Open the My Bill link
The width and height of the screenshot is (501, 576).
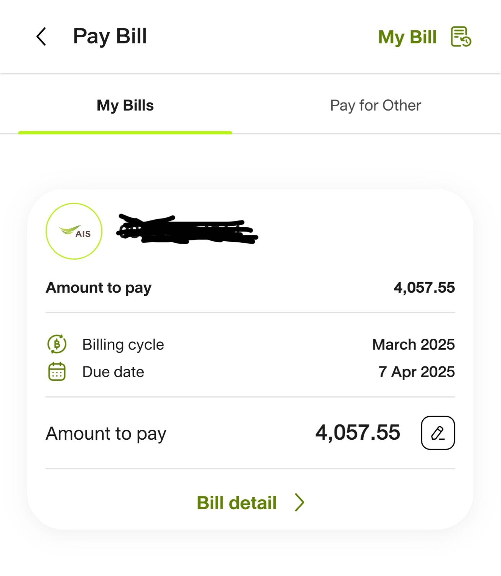[407, 37]
